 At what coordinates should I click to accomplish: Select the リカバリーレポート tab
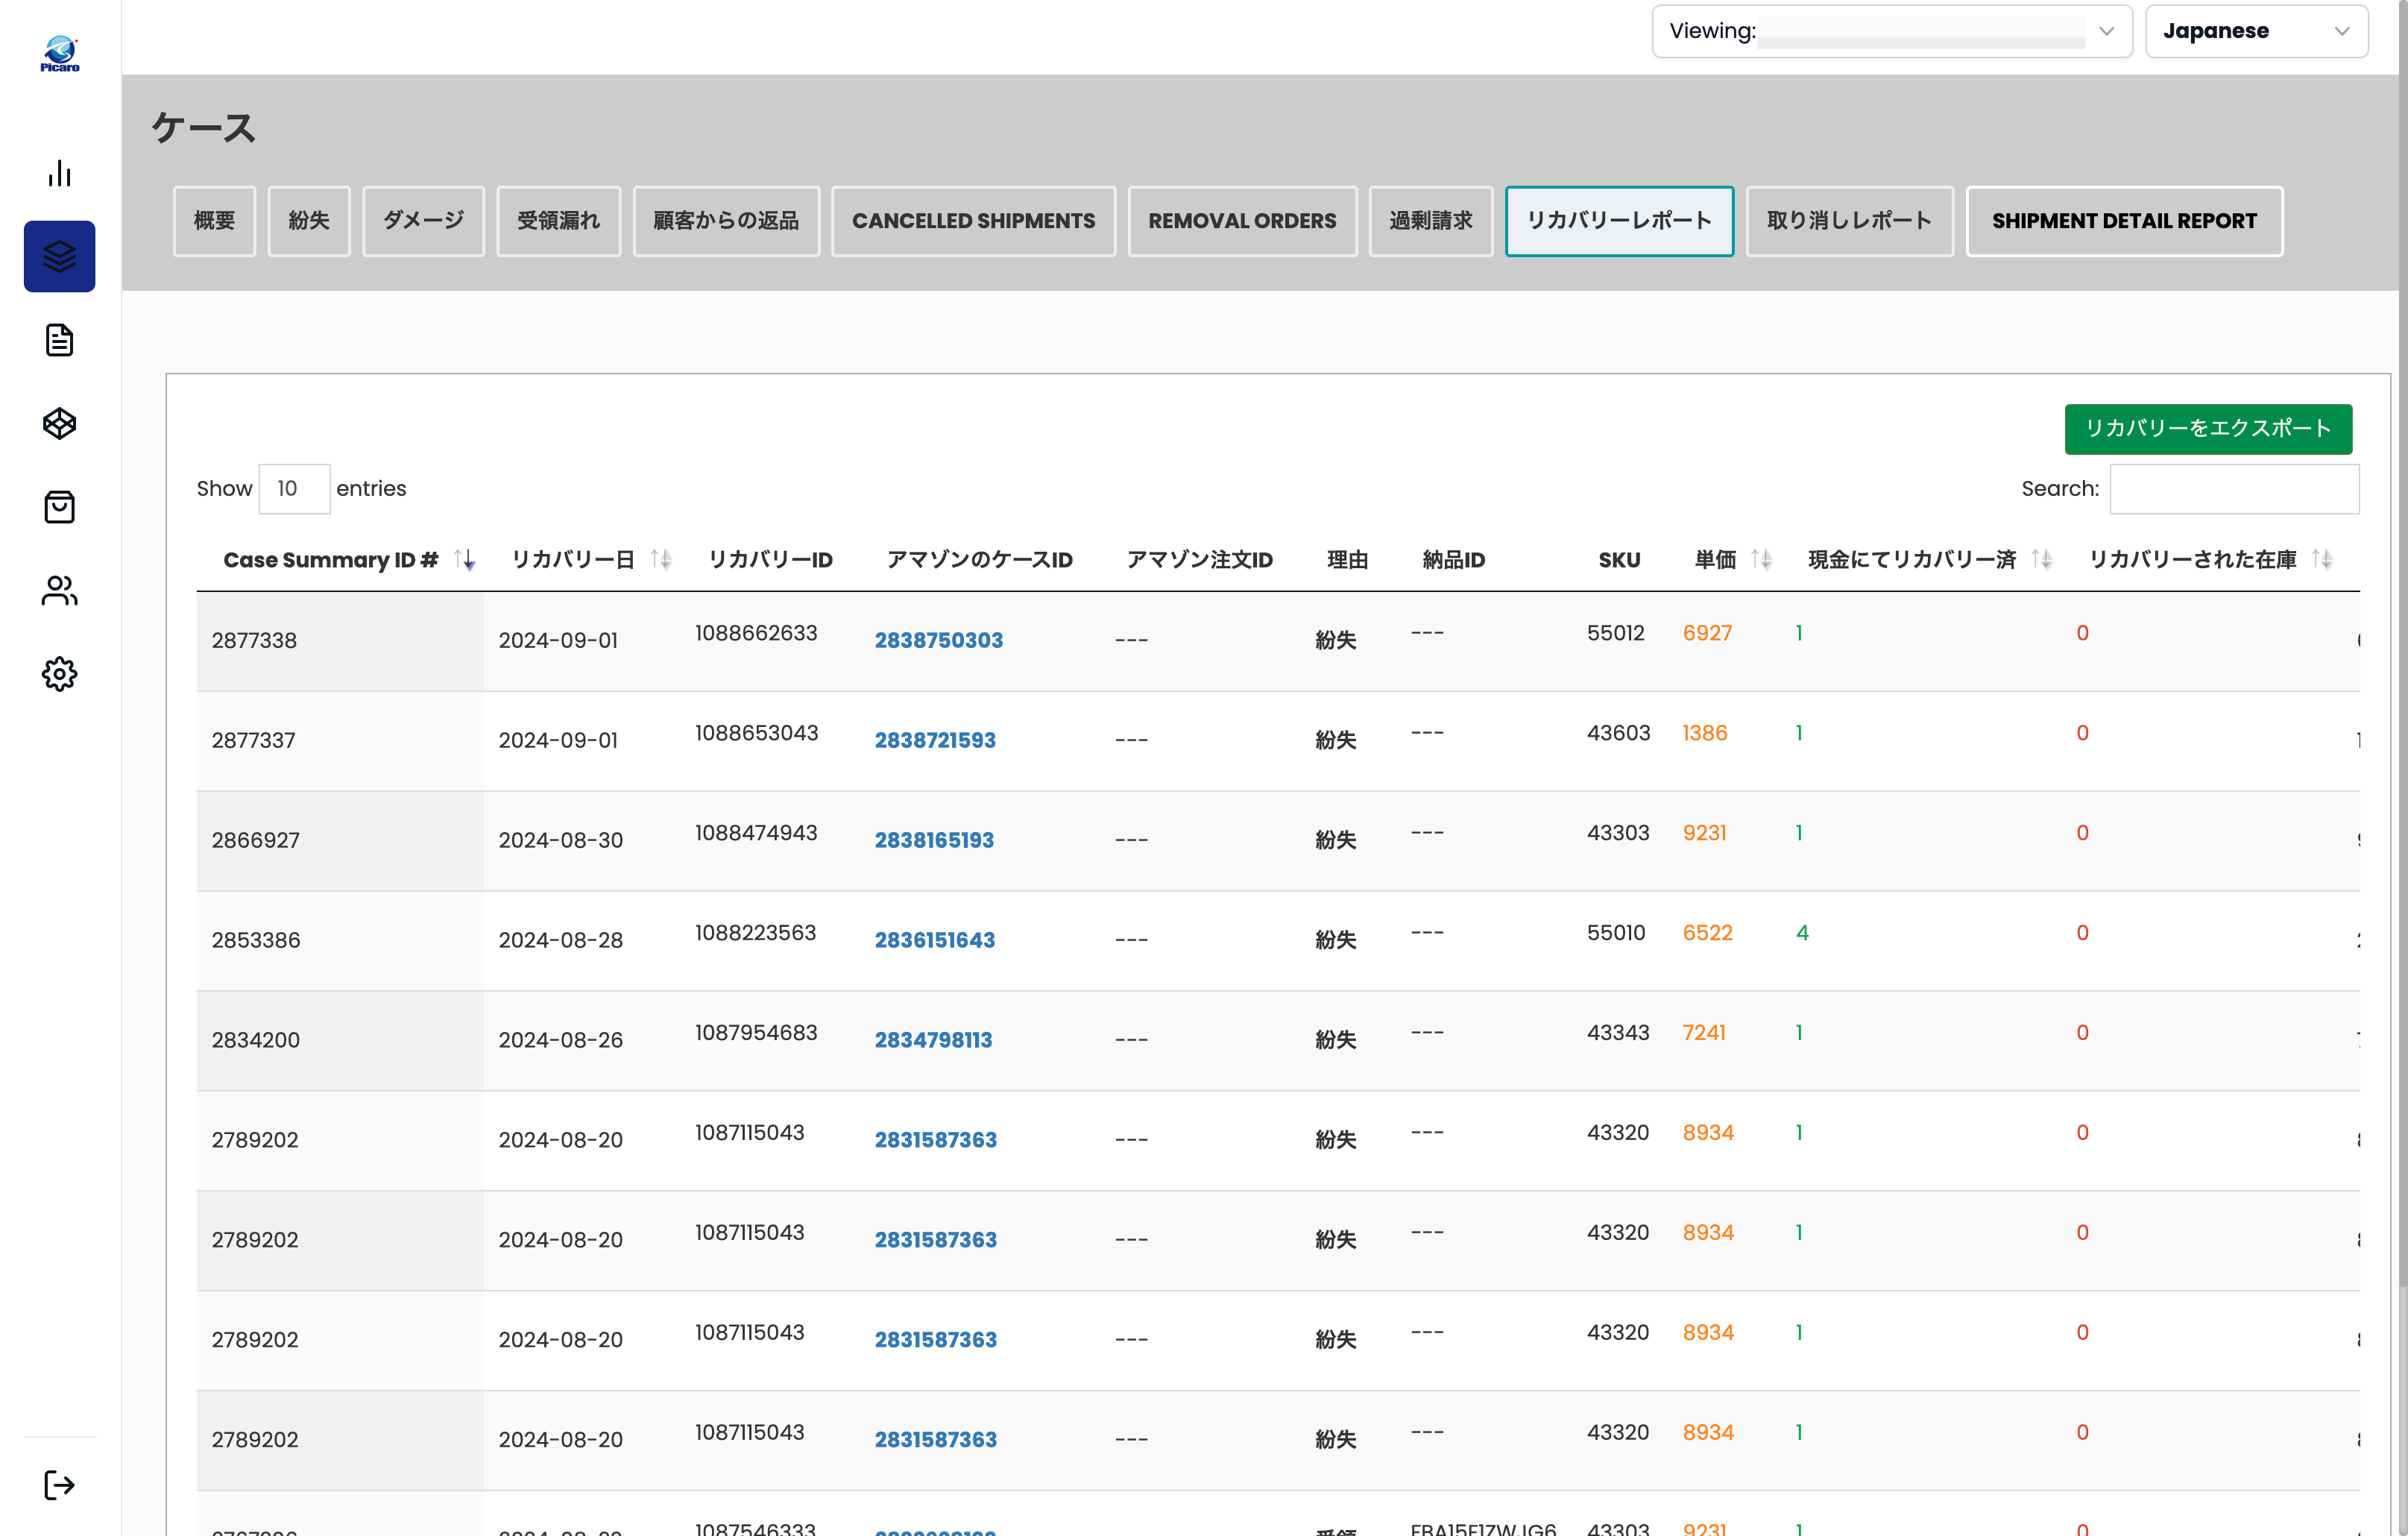1619,221
